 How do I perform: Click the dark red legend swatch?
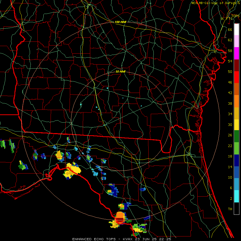236,65
